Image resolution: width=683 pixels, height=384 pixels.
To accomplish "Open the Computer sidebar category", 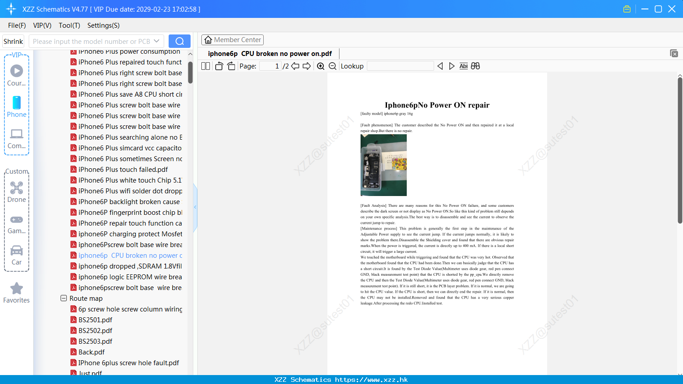I will tap(17, 138).
